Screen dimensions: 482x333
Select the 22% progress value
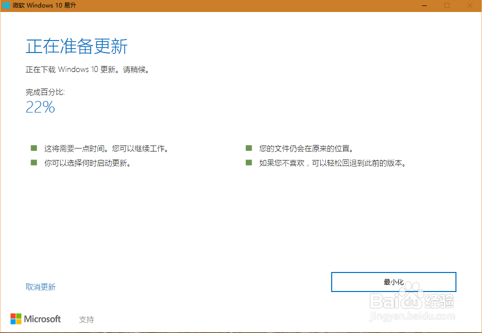click(x=40, y=107)
